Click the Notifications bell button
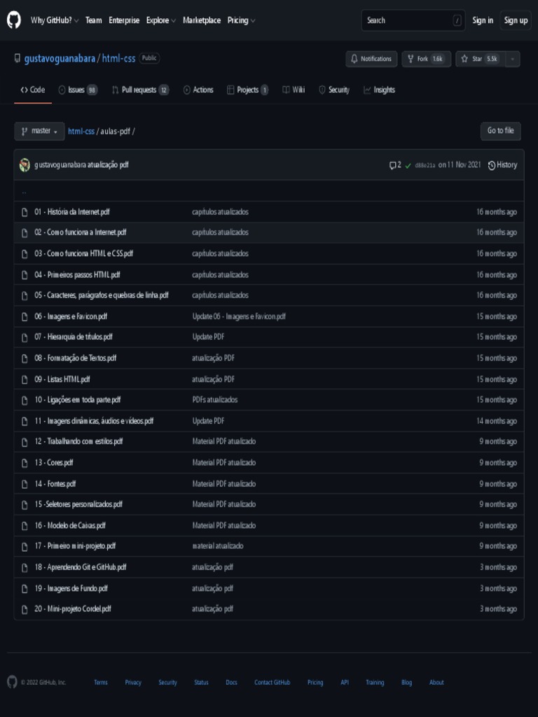Image resolution: width=538 pixels, height=717 pixels. click(371, 59)
